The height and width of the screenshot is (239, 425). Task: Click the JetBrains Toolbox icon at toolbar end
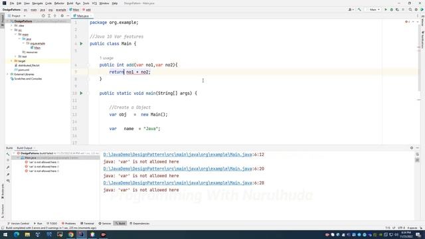pyautogui.click(x=422, y=9)
